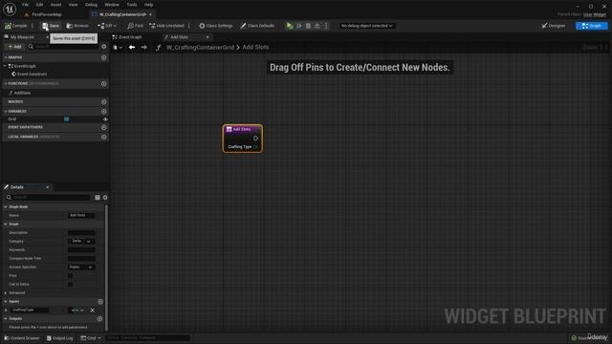The image size is (612, 344).
Task: Open Class Defaults
Action: 257,26
